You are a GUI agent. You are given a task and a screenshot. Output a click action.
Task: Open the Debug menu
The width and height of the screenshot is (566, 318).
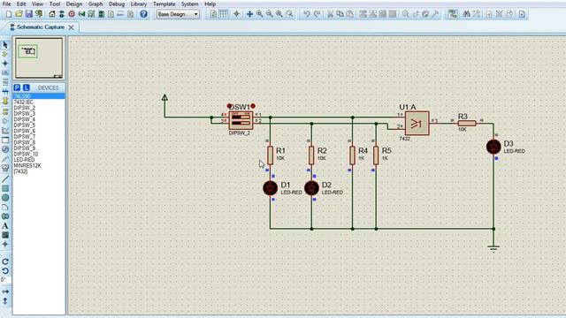[117, 4]
